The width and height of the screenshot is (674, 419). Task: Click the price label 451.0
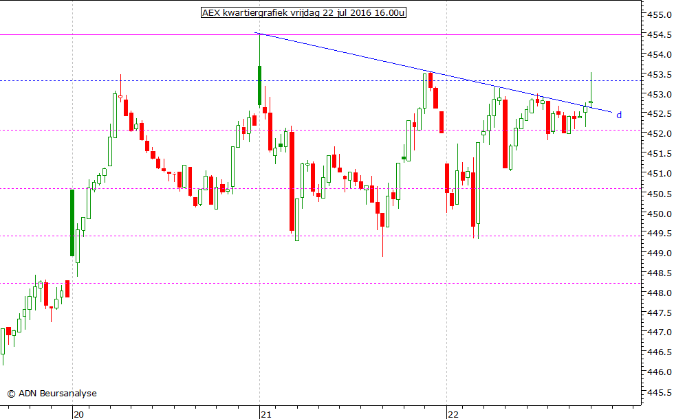(660, 174)
